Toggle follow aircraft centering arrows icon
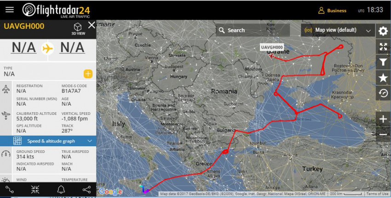Screen dimensions: 391x198 (35, 189)
